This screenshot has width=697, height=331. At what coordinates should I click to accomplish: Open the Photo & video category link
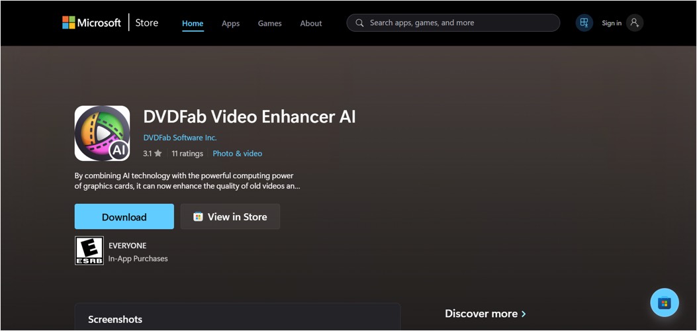click(x=238, y=154)
